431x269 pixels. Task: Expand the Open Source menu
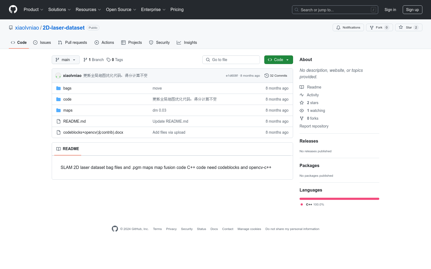pos(121,9)
